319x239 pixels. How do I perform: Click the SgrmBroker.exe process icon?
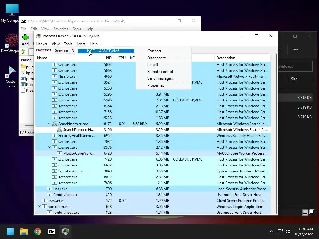[54, 171]
